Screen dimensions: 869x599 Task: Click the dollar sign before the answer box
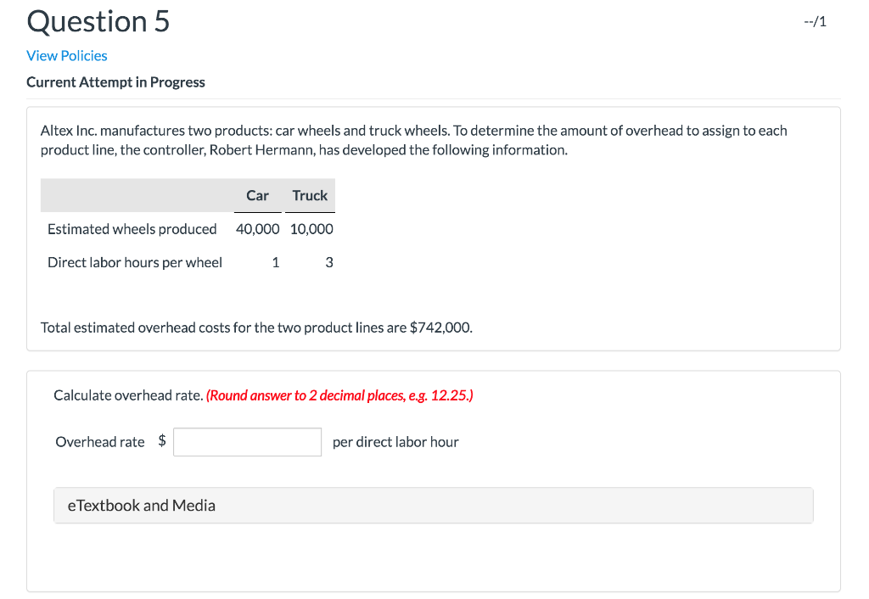161,441
